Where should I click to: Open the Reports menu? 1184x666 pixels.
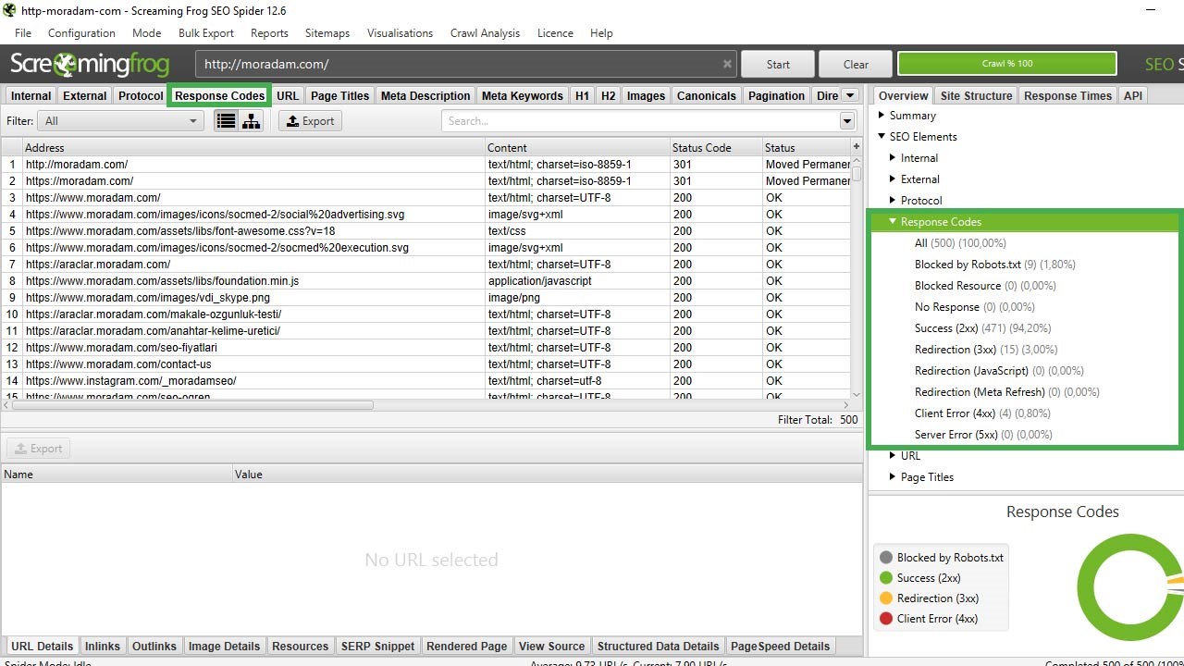pos(269,33)
